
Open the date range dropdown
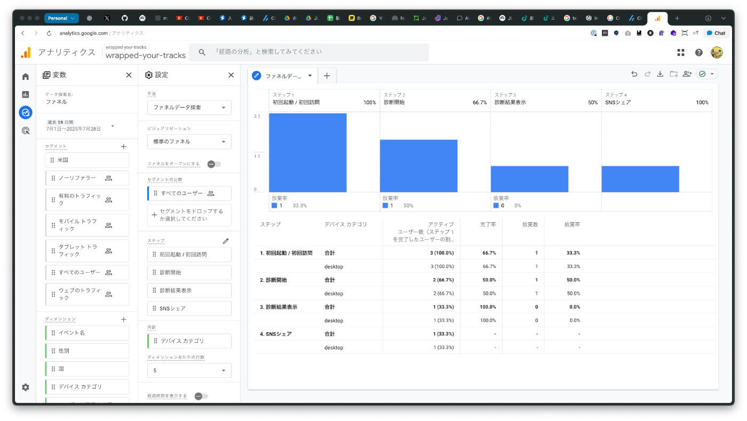(x=80, y=126)
